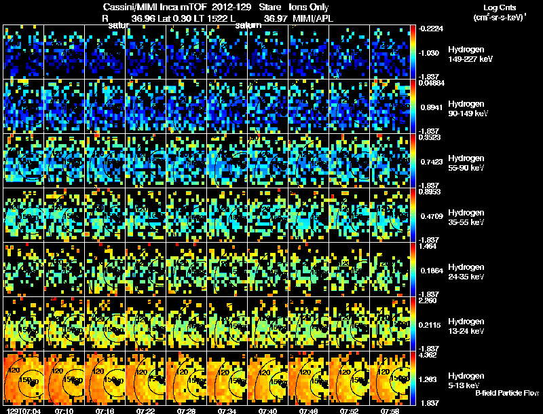Open the 13-24 keV panel at 07:34

[227, 324]
